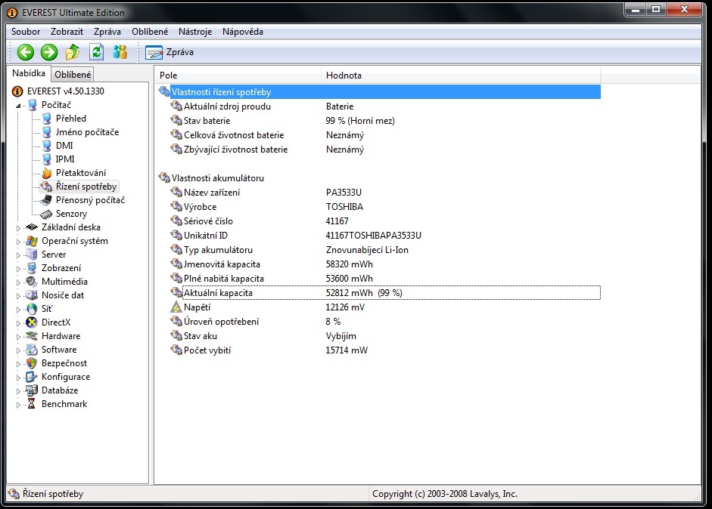712x509 pixels.
Task: Select the Napětí row in list
Action: point(197,307)
